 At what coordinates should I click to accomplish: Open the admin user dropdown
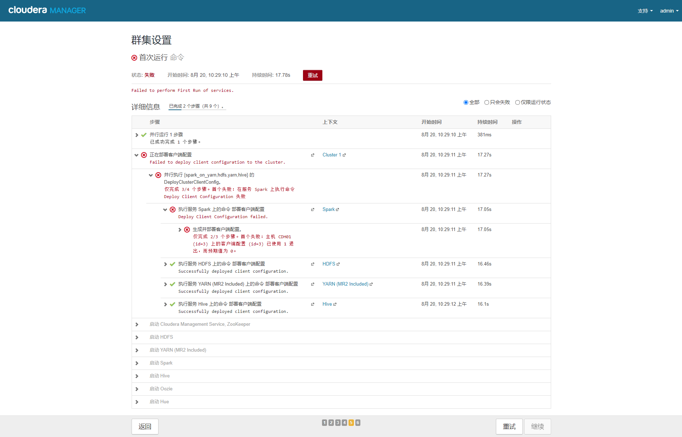click(669, 11)
